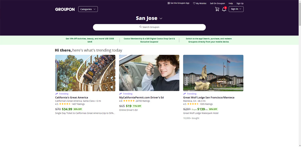Open the shopping cart icon
This screenshot has height=147, width=301.
tap(217, 9)
